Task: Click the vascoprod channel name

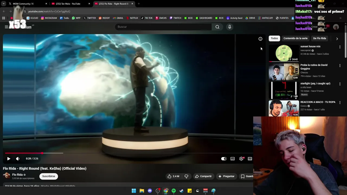Action: click(x=306, y=50)
